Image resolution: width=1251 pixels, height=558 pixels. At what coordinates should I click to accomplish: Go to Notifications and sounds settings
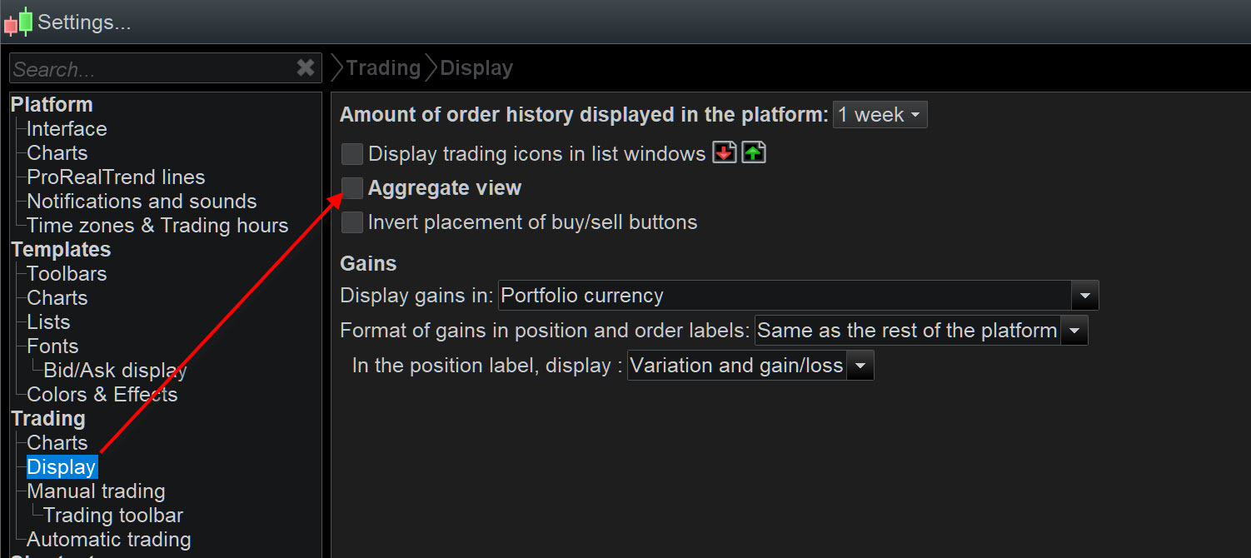click(x=142, y=202)
